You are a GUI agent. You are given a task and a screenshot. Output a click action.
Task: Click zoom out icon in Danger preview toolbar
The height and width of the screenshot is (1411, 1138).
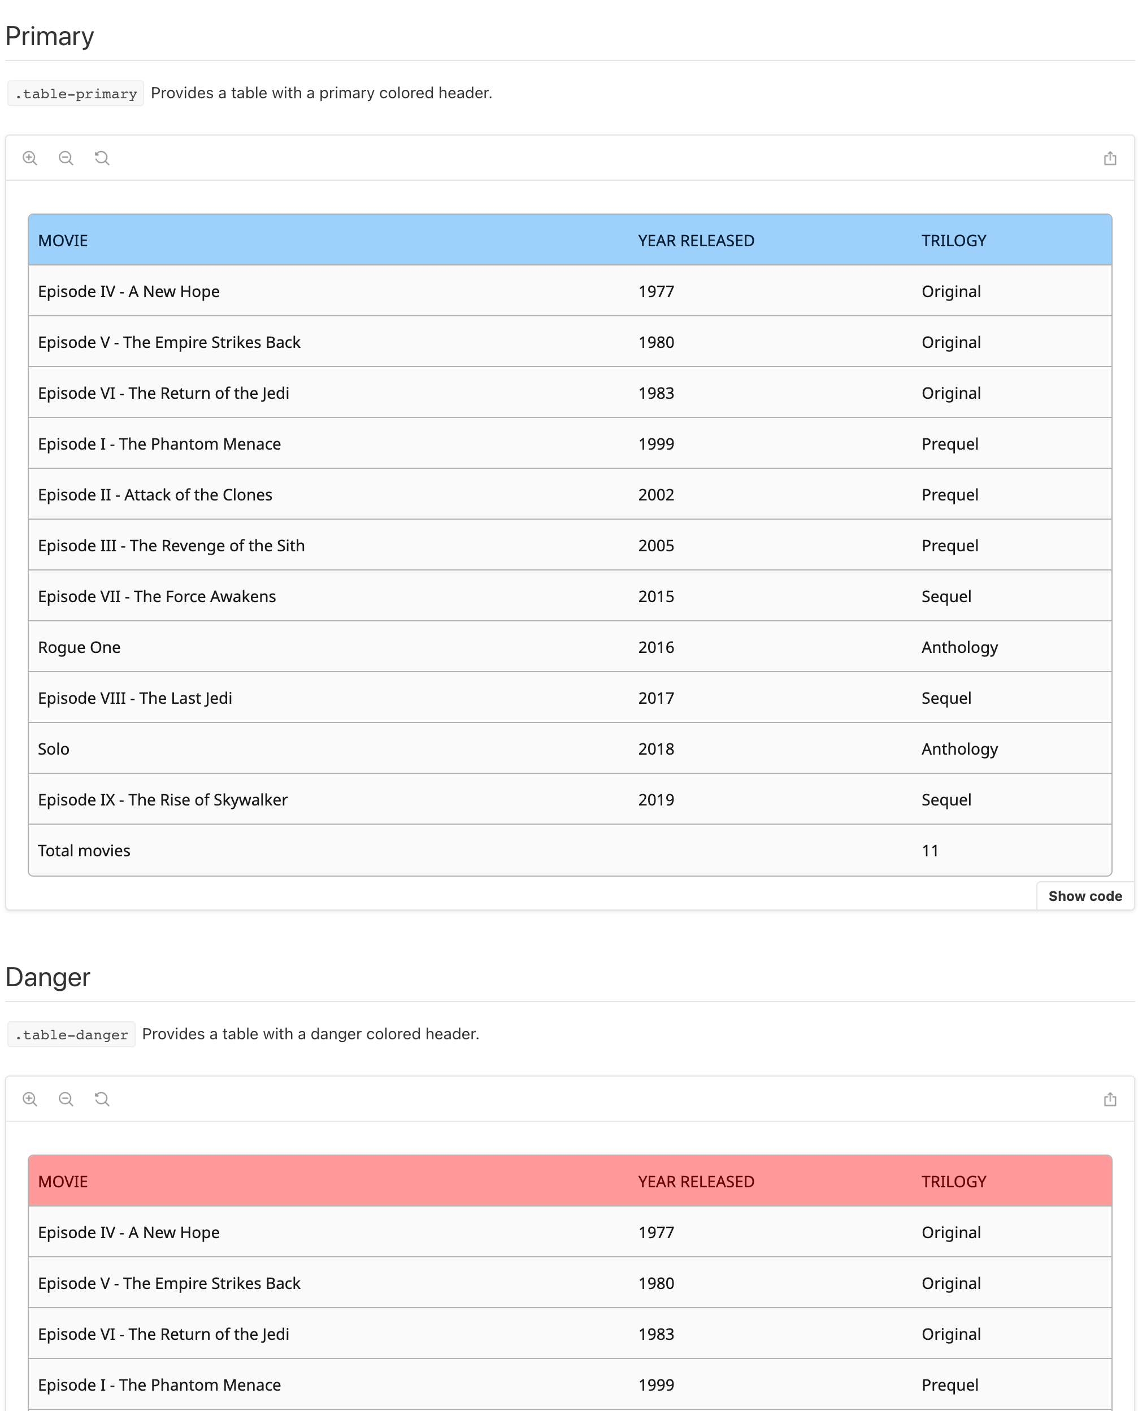[66, 1099]
